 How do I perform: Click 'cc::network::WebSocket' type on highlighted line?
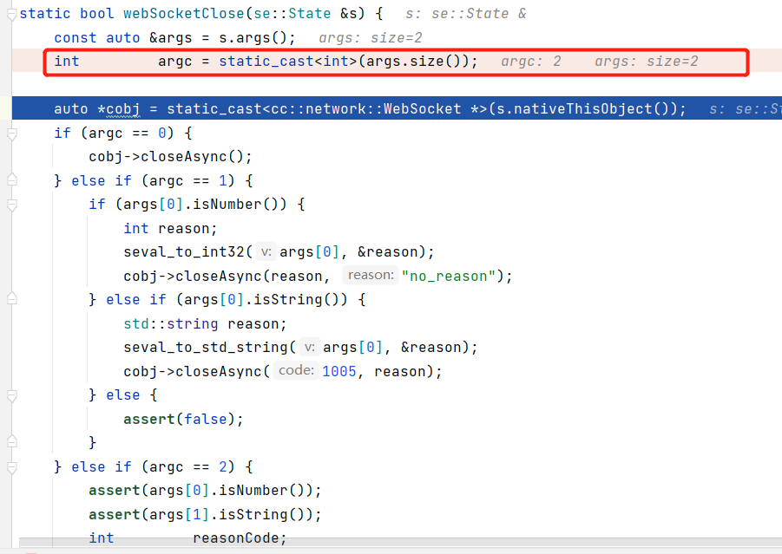(365, 109)
